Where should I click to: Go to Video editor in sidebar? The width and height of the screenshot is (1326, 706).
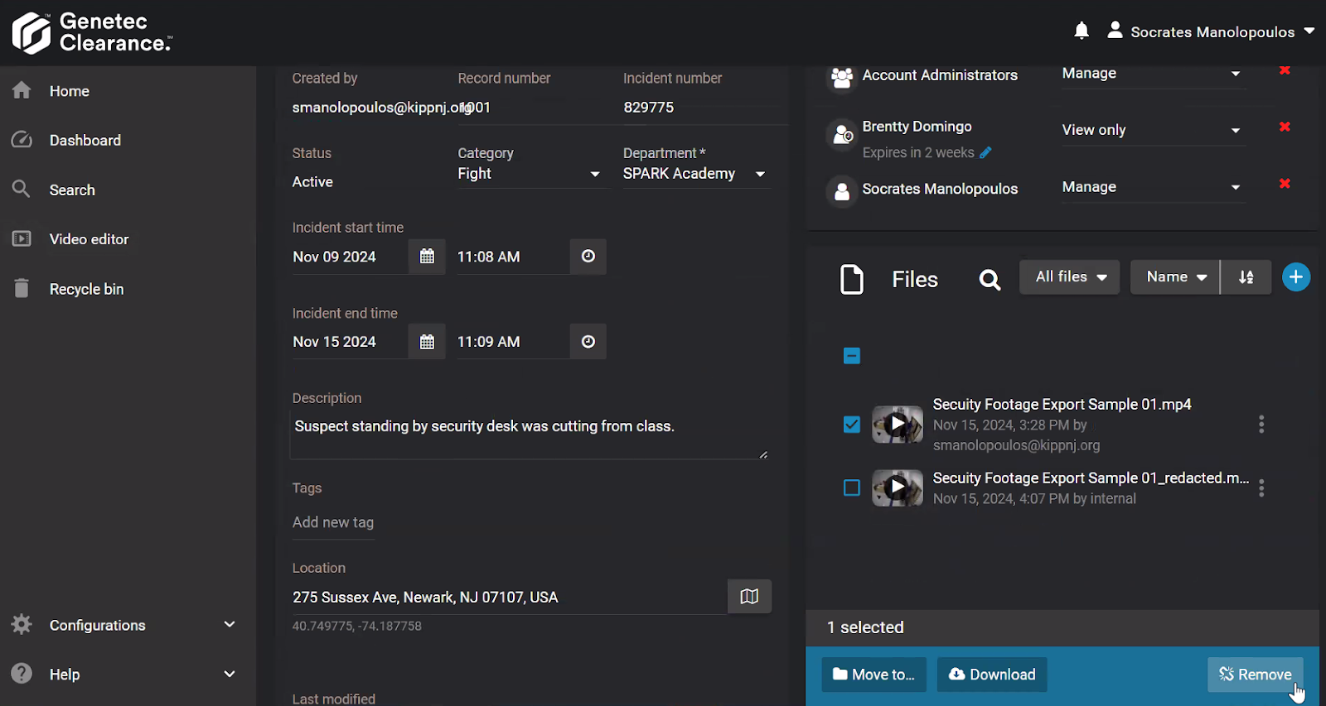(89, 239)
